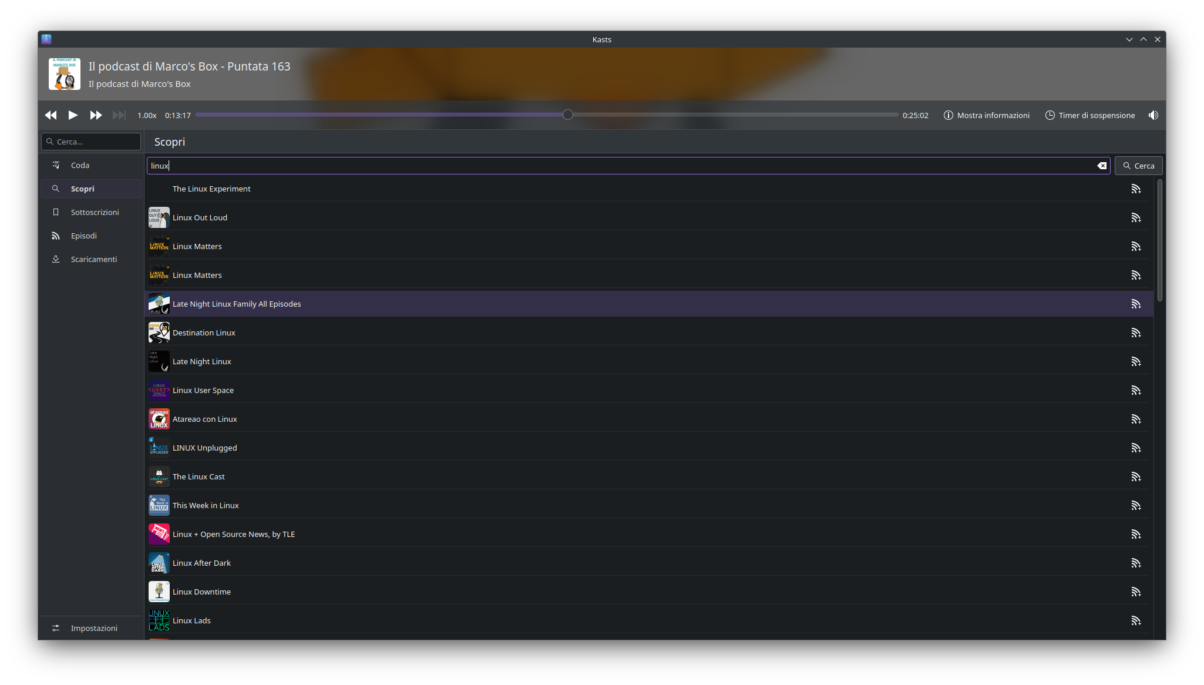Image resolution: width=1204 pixels, height=685 pixels.
Task: Rewind the current episode
Action: point(51,115)
